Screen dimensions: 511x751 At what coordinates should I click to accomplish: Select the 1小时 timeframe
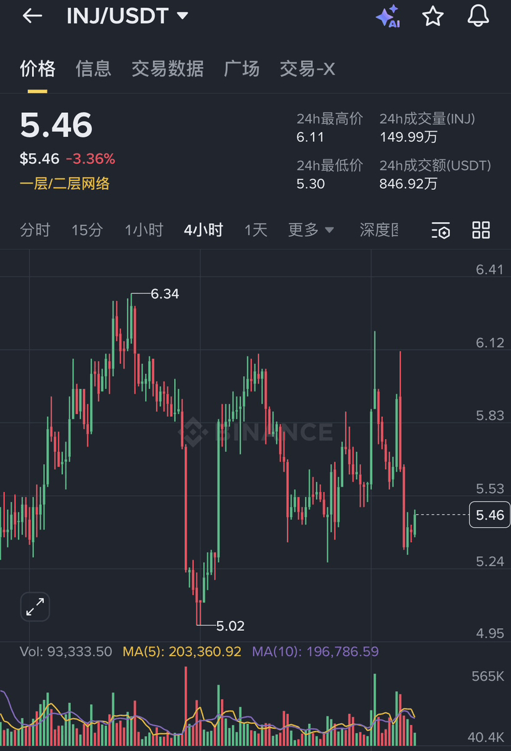point(144,230)
